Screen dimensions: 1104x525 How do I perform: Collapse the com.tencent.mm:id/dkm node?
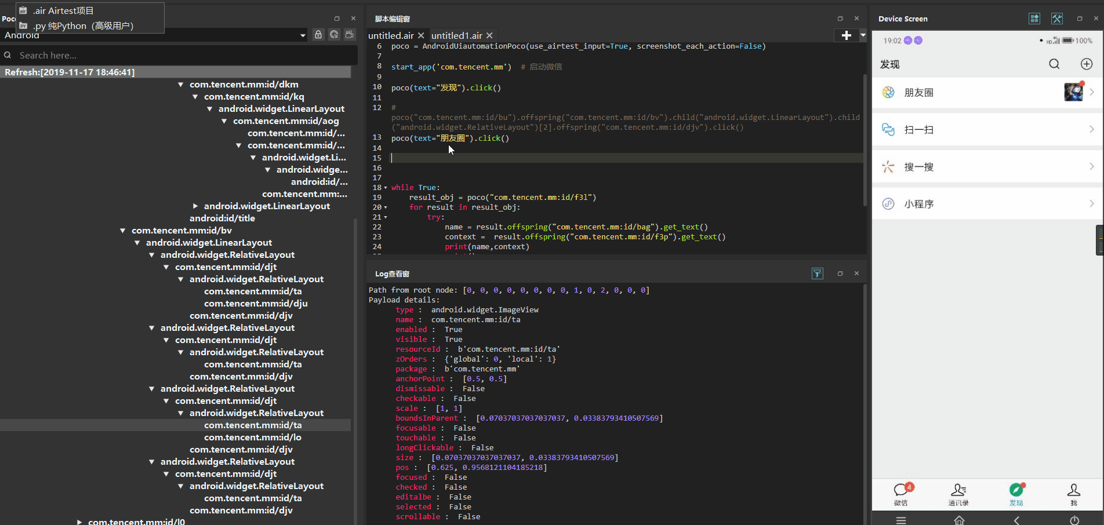click(181, 85)
